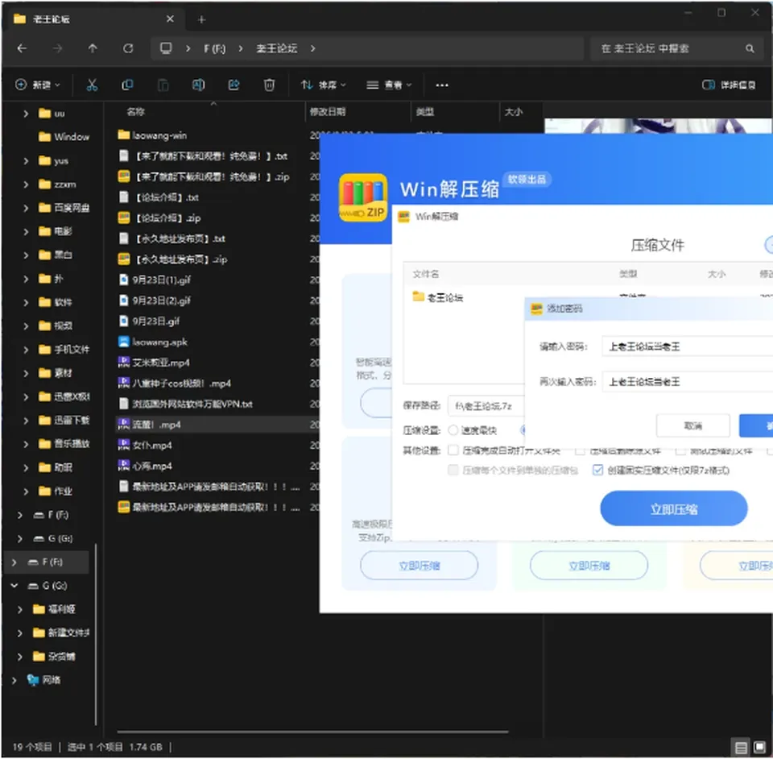Click the 老王论坛 folder in compress list
This screenshot has width=773, height=759.
[438, 297]
